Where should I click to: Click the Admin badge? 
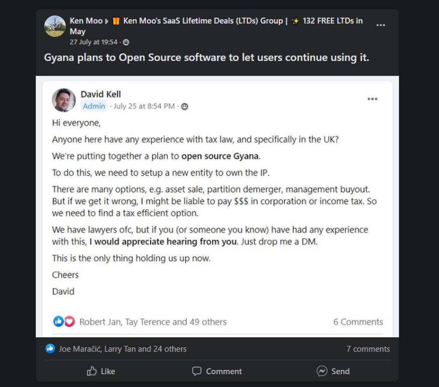click(x=94, y=106)
